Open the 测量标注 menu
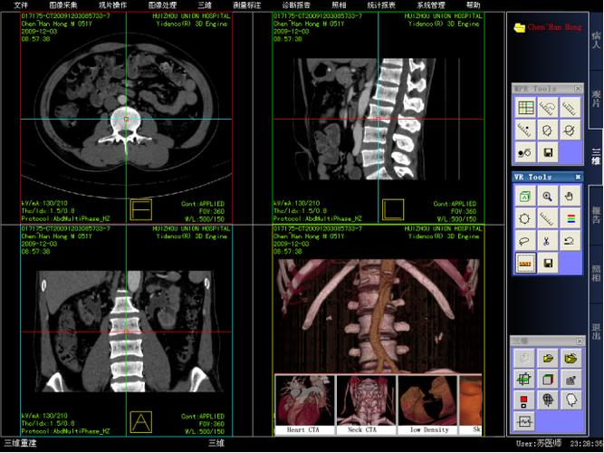 tap(246, 5)
